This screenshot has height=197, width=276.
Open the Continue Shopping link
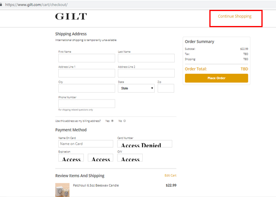[235, 17]
